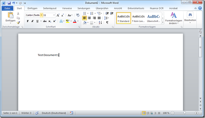Click the spell check status icon
This screenshot has width=205, height=118.
[37, 113]
